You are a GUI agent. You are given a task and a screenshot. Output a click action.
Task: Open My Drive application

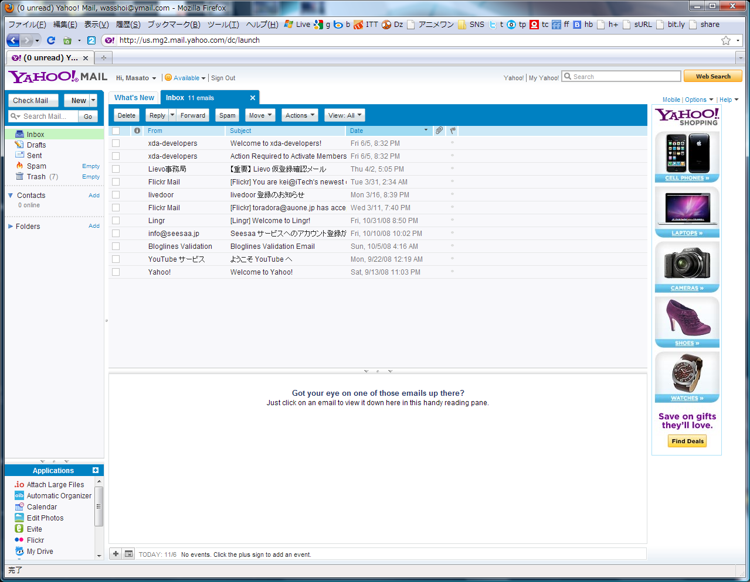tap(39, 552)
